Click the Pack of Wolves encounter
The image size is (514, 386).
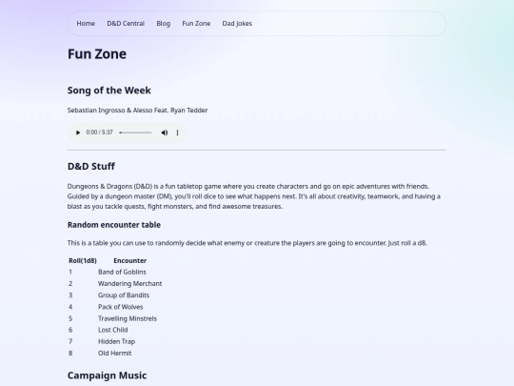(121, 307)
